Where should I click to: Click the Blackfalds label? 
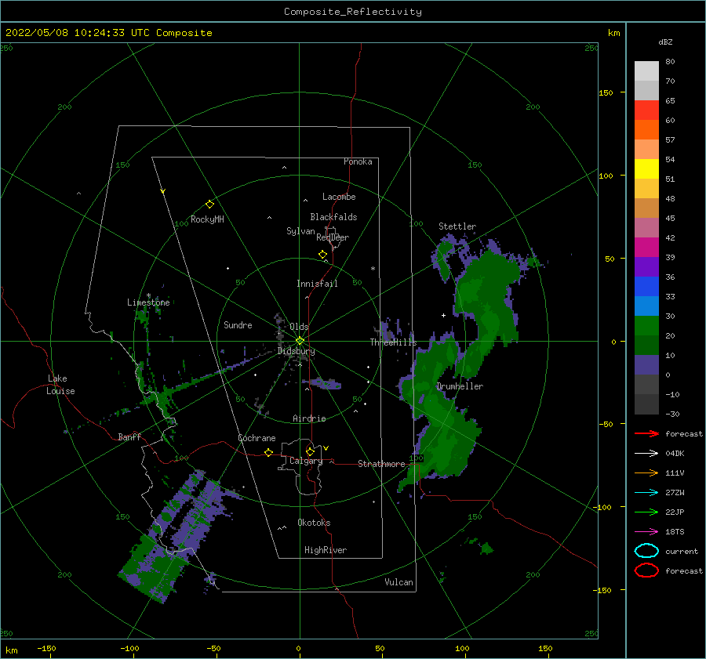333,217
